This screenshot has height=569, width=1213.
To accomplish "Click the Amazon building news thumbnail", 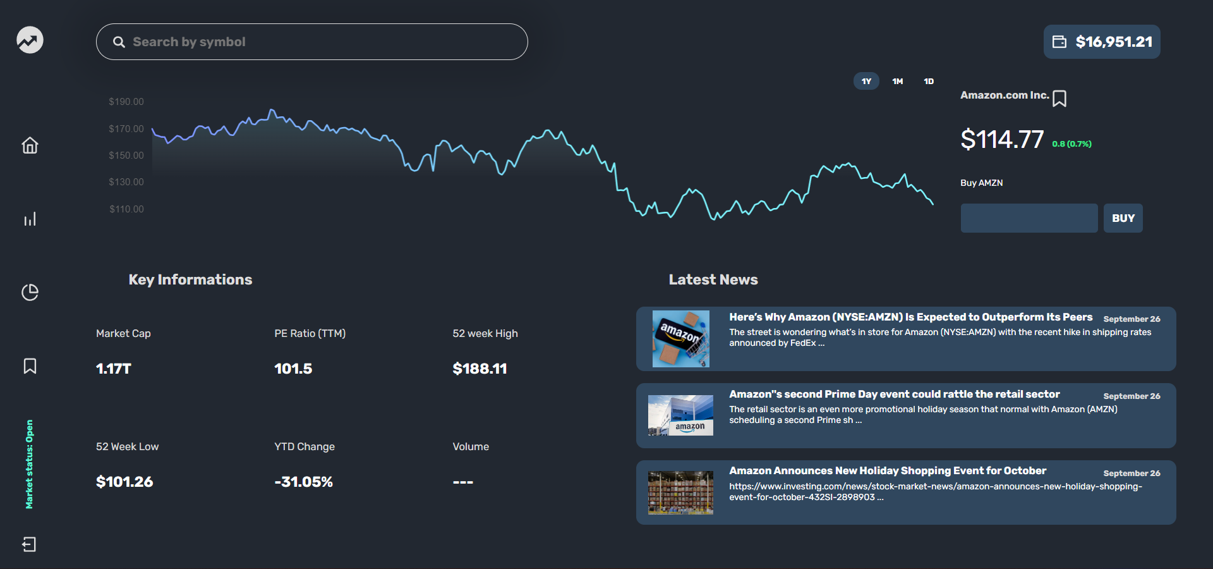I will [681, 415].
